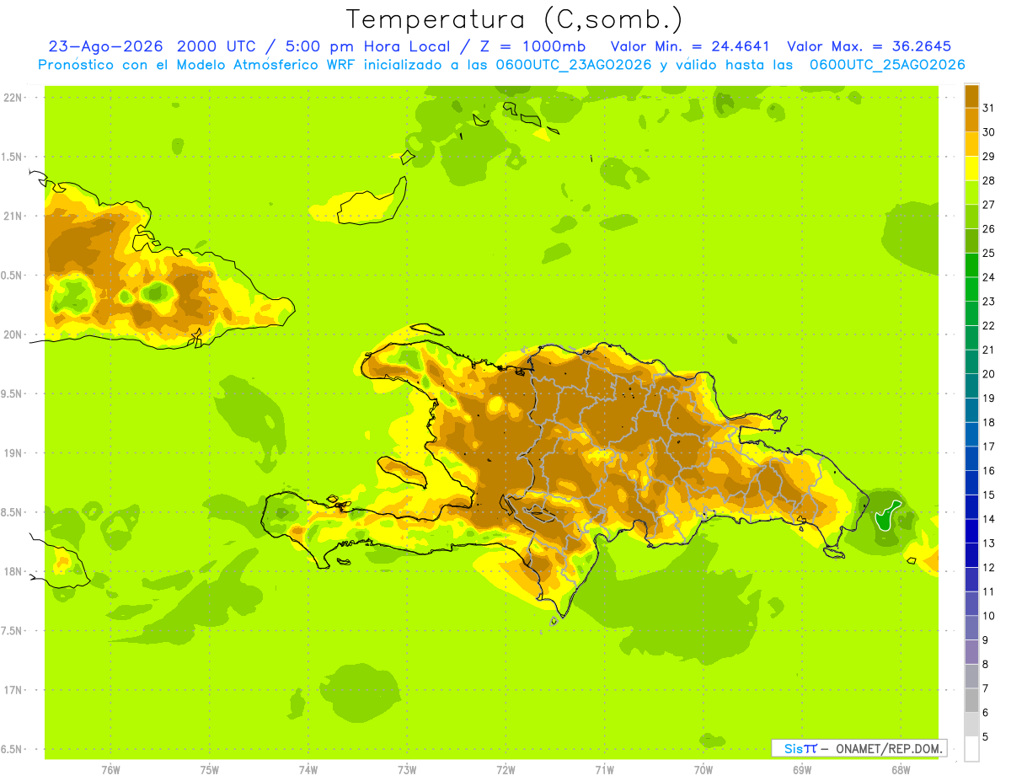
Task: Click the "21N" latitude axis label
Action: tap(13, 216)
